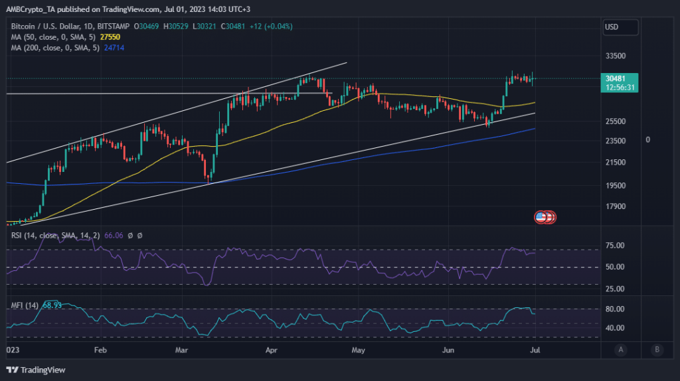
Task: Click the Feb label on time axis
Action: [x=100, y=349]
